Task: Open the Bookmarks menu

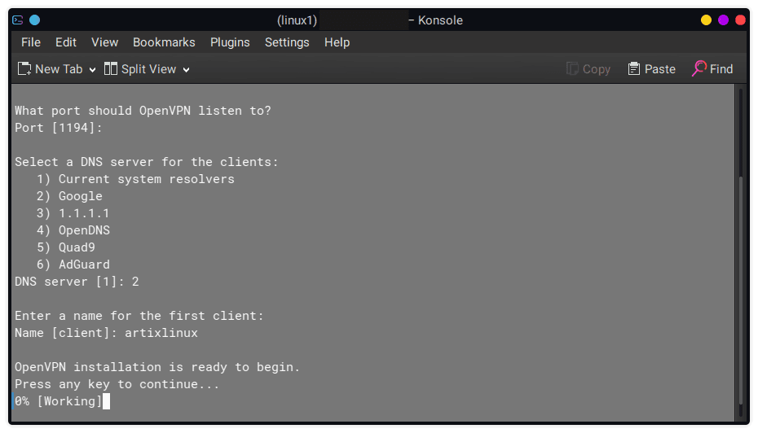Action: [164, 42]
